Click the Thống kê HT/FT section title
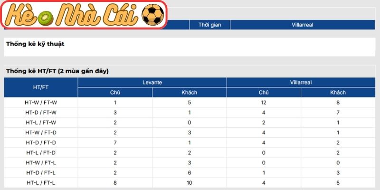Screen dimensions: 380x190 coord(57,71)
